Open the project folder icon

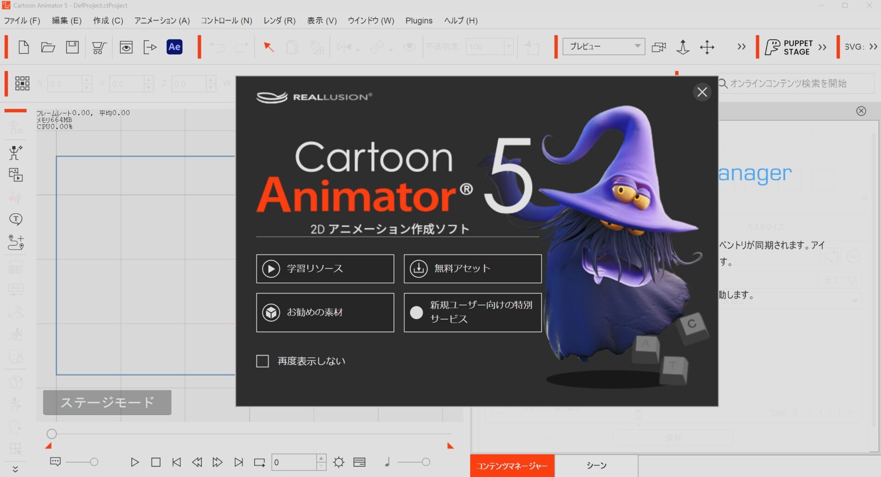point(48,47)
